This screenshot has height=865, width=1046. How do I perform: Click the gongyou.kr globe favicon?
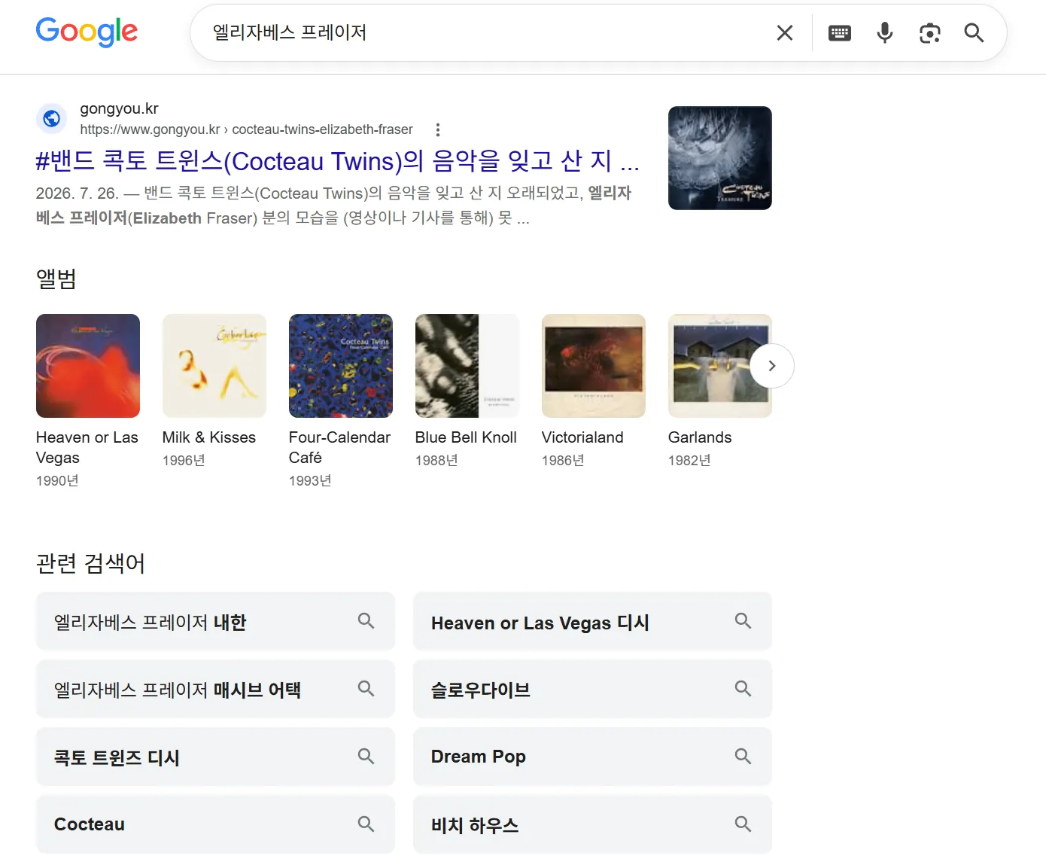[51, 118]
